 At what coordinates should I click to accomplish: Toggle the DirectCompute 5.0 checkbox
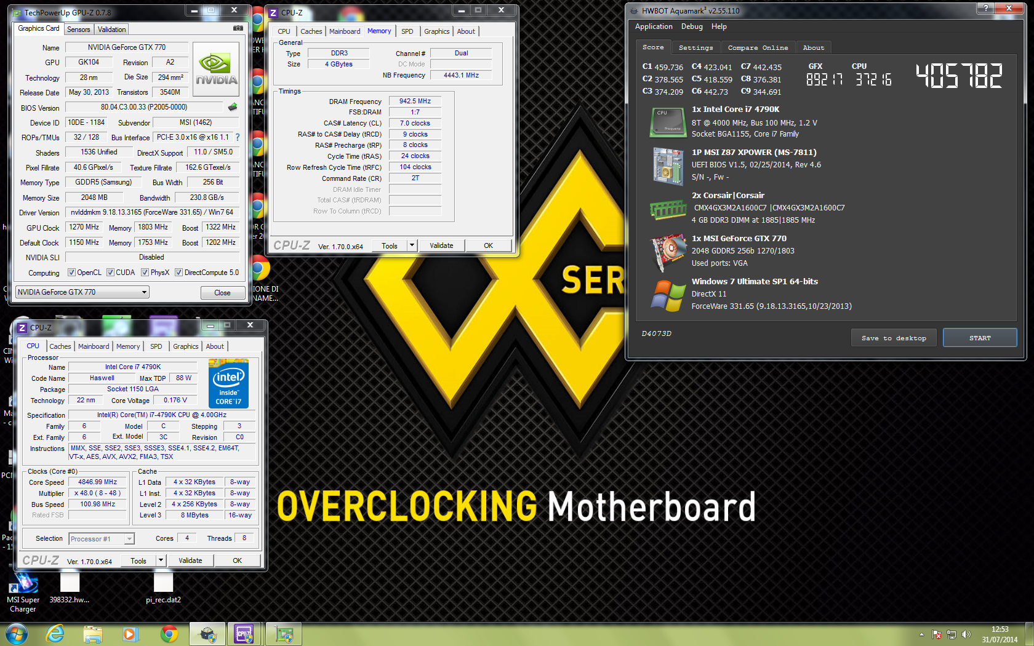click(178, 273)
